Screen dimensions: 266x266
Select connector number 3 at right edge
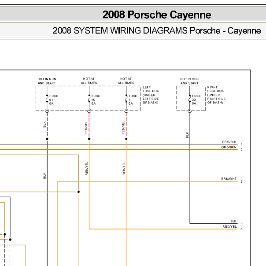tap(242, 181)
